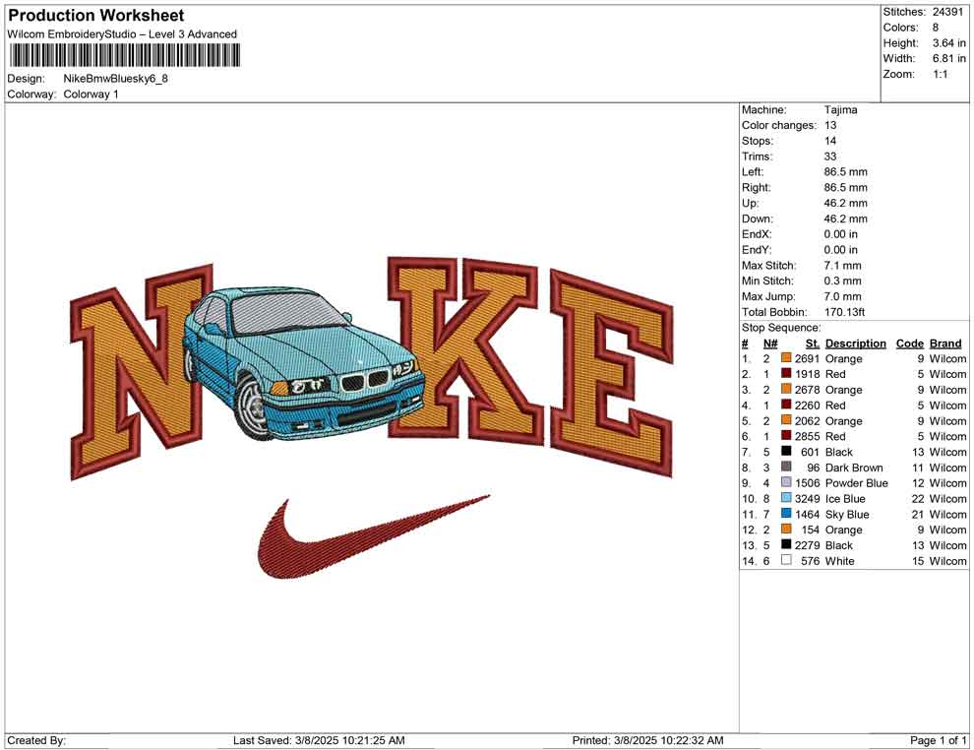Click the Min Stitch value 0.3 mm
The image size is (974, 750).
[842, 281]
